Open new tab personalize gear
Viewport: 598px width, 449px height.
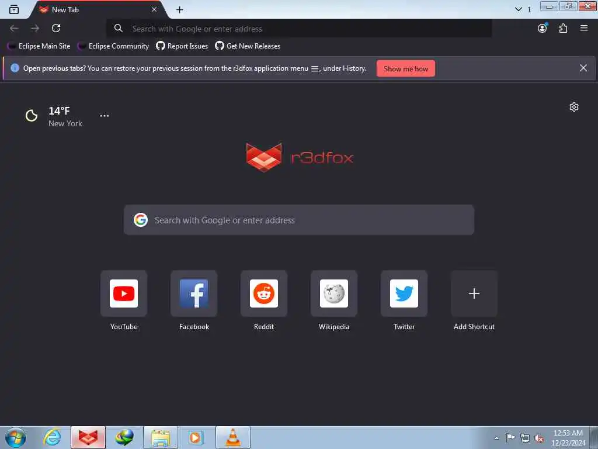click(x=574, y=108)
